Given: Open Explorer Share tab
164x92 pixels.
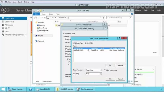Looking at the screenshot, I should pos(51,14).
